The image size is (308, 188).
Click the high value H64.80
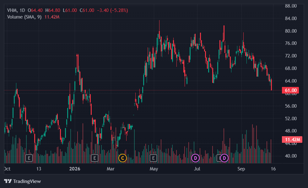53,10
